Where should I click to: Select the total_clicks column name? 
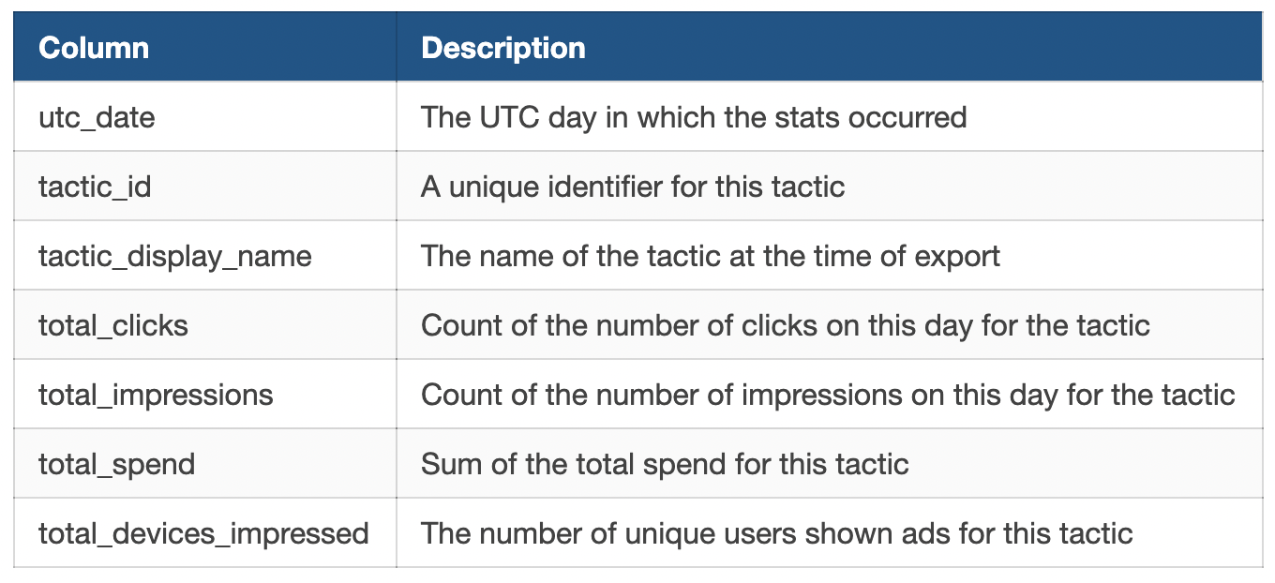[x=113, y=325]
